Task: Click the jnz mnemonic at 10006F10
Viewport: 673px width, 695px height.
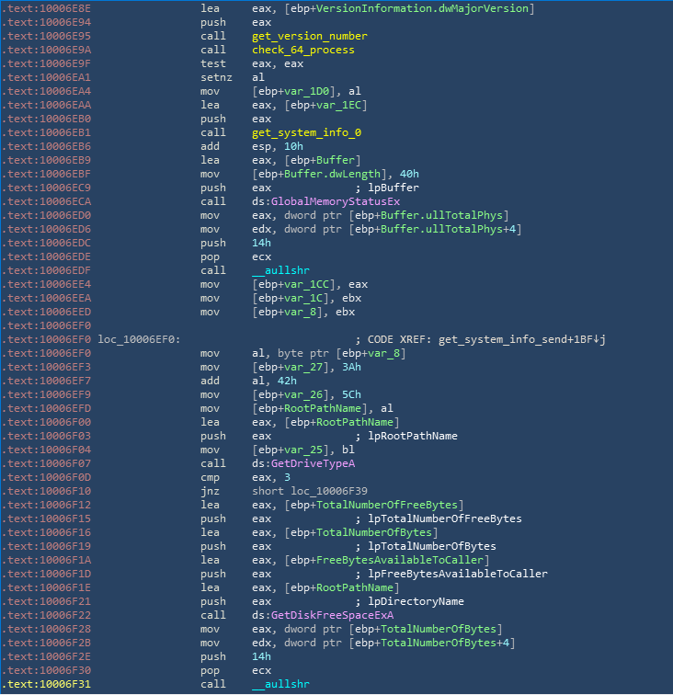Action: (x=210, y=491)
